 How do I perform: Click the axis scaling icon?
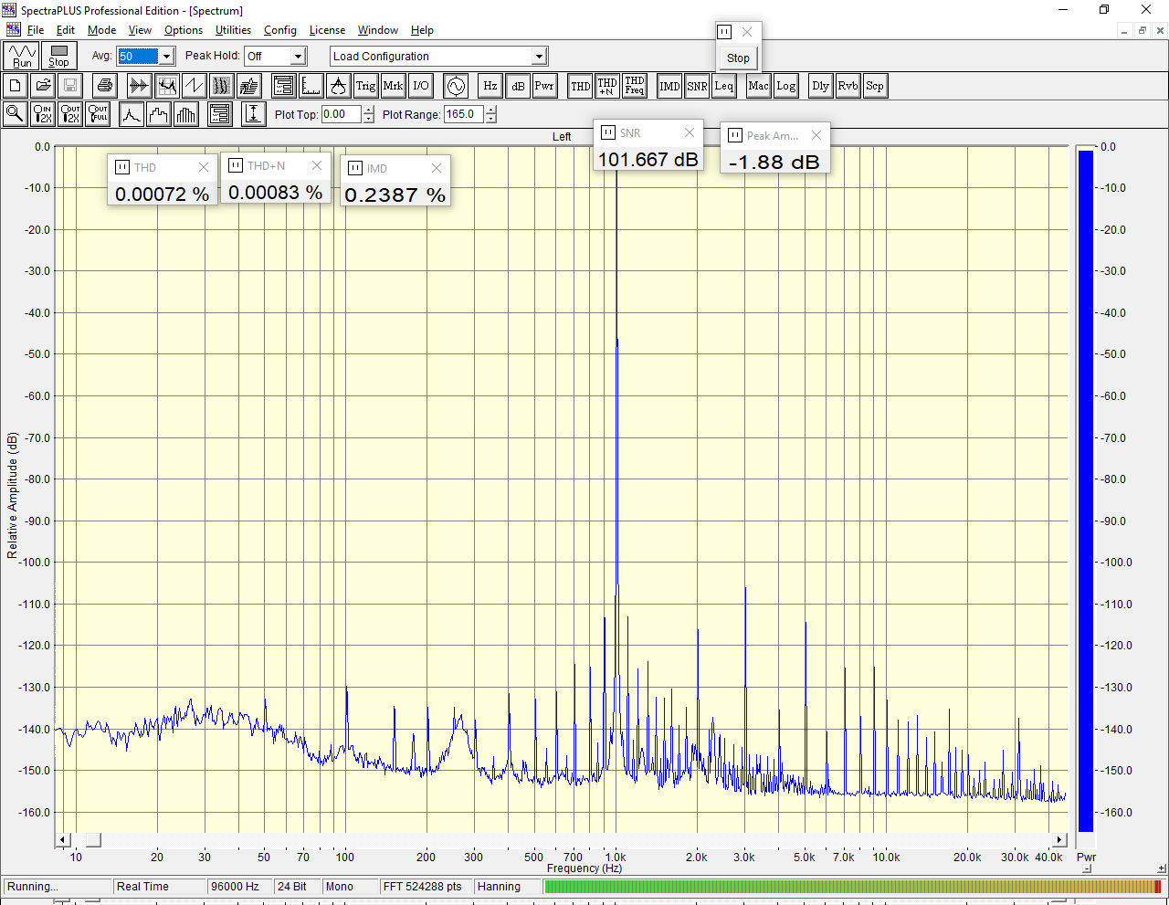(311, 86)
